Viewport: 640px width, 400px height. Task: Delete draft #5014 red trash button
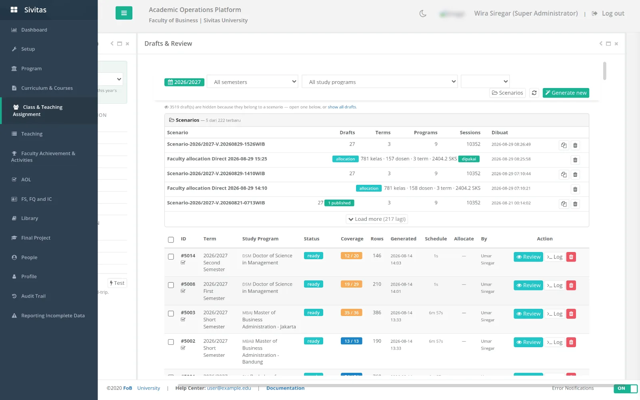pyautogui.click(x=571, y=257)
